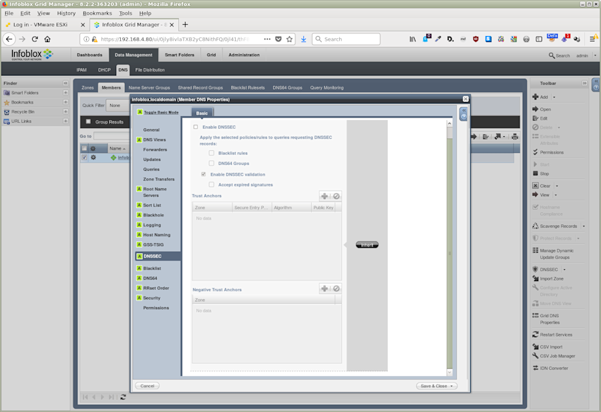Expand URL Links in Finder
601x412 pixels.
pyautogui.click(x=65, y=121)
